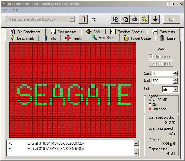Viewport: 185px width, 161px height.
Task: Click the camera save screenshot icon
Action: pyautogui.click(x=134, y=19)
